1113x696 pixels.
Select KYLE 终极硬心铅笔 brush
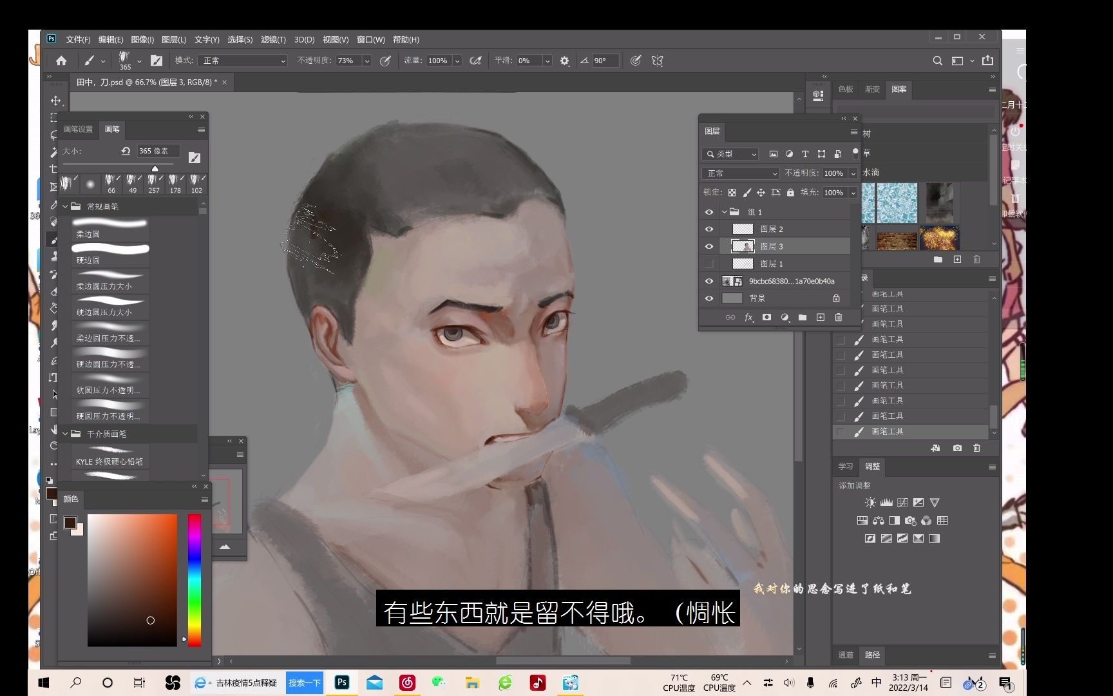tap(110, 456)
